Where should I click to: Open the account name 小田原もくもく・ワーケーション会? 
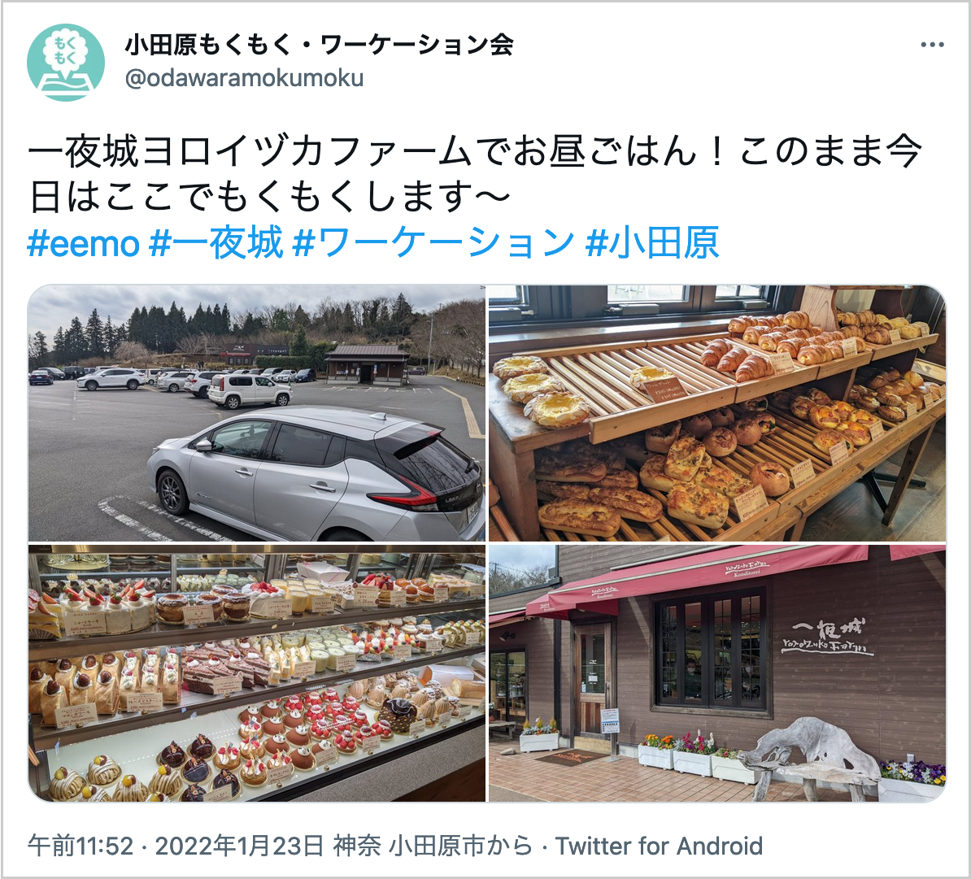[x=319, y=46]
